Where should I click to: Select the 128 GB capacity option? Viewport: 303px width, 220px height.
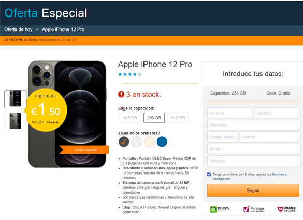point(130,118)
